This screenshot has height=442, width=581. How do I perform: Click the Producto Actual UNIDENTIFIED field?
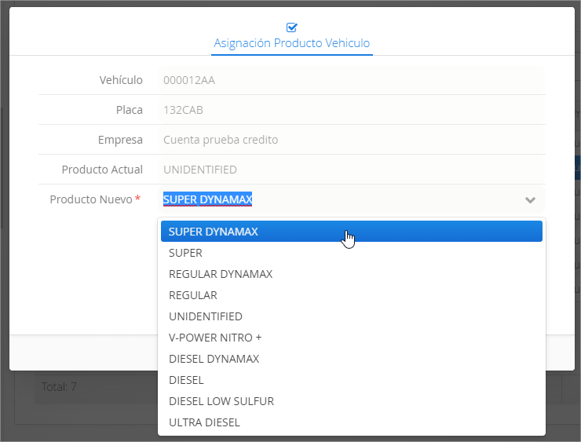coord(351,170)
